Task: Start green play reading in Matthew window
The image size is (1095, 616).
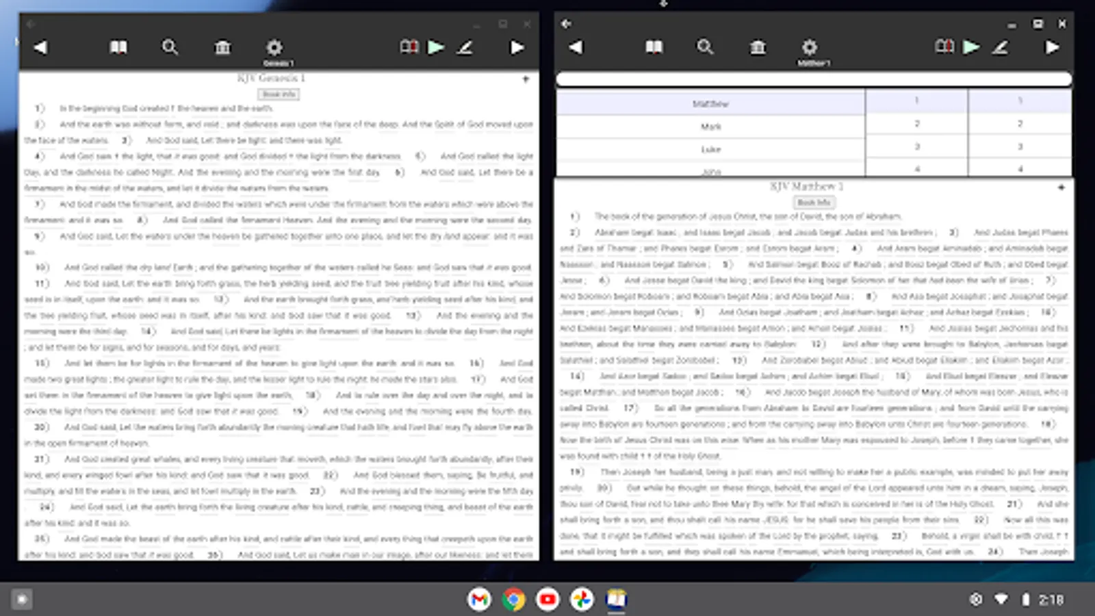Action: (x=971, y=47)
